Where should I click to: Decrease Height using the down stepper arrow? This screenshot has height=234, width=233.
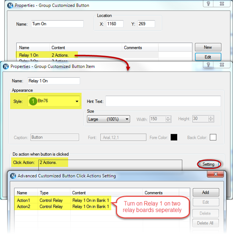211,120
